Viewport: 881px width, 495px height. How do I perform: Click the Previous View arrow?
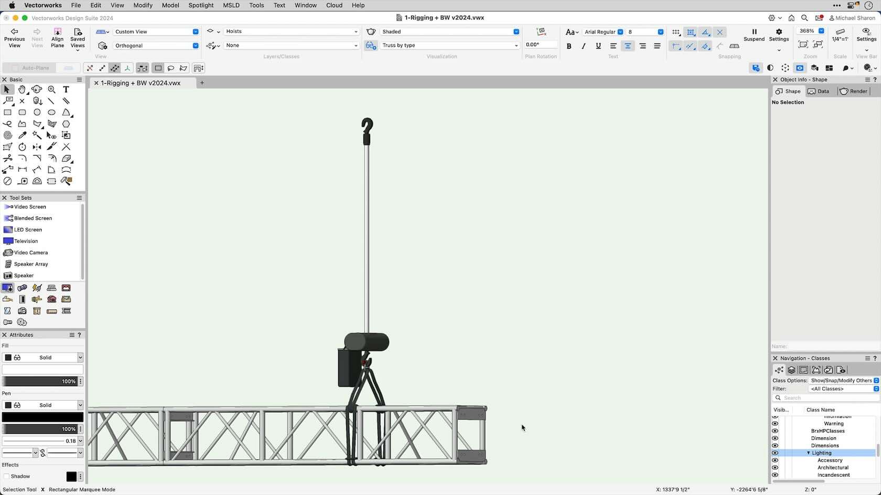pyautogui.click(x=14, y=32)
